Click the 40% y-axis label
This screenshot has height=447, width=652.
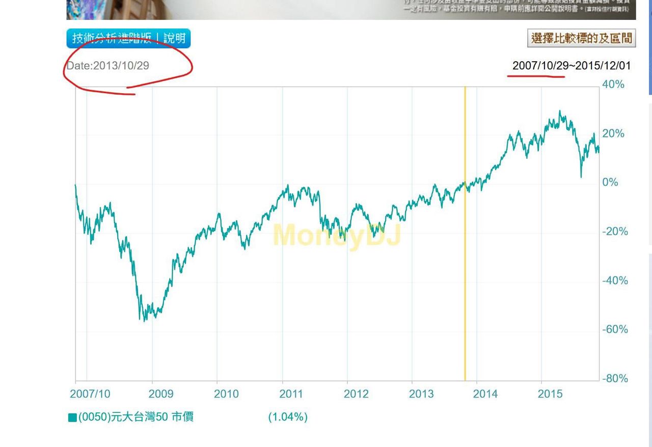click(613, 85)
